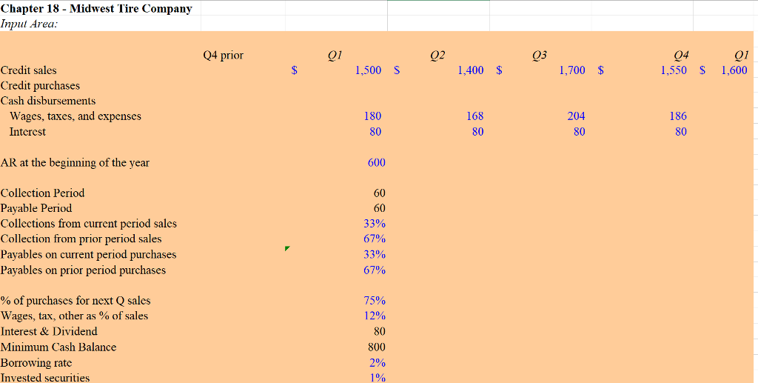The image size is (758, 383).
Task: Click the 'Payable Period' label
Action: [x=36, y=208]
